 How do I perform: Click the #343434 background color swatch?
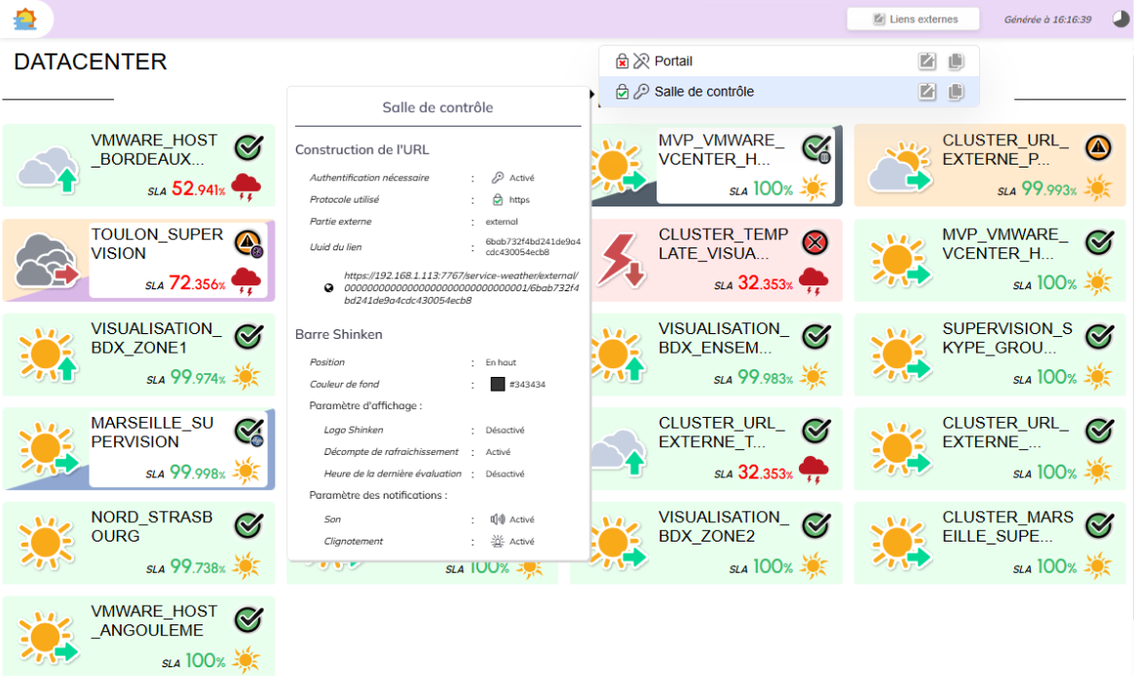pyautogui.click(x=498, y=385)
